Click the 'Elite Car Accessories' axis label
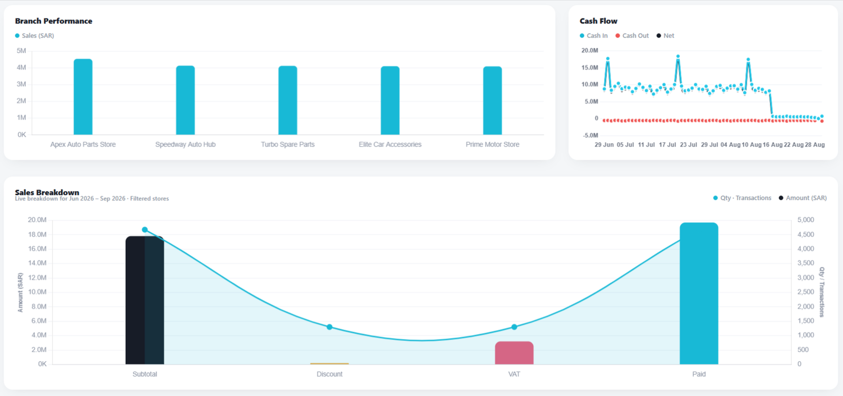Viewport: 843px width, 396px height. [x=390, y=144]
